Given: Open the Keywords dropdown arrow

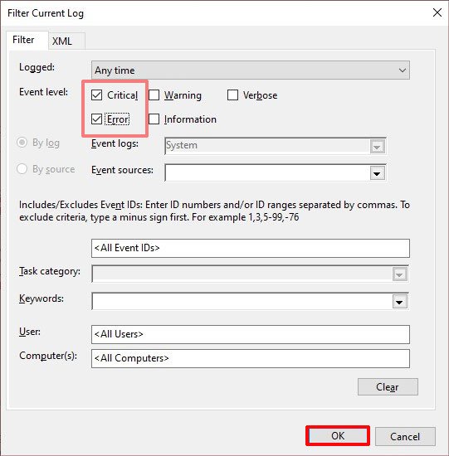Looking at the screenshot, I should point(399,302).
